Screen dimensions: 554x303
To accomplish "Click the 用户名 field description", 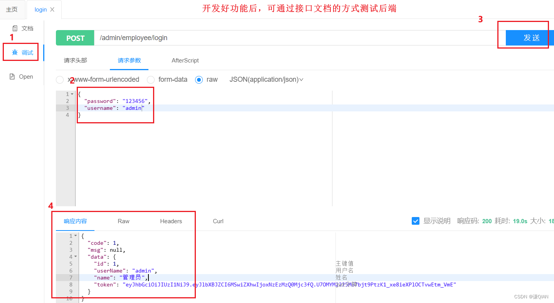I will (x=344, y=271).
